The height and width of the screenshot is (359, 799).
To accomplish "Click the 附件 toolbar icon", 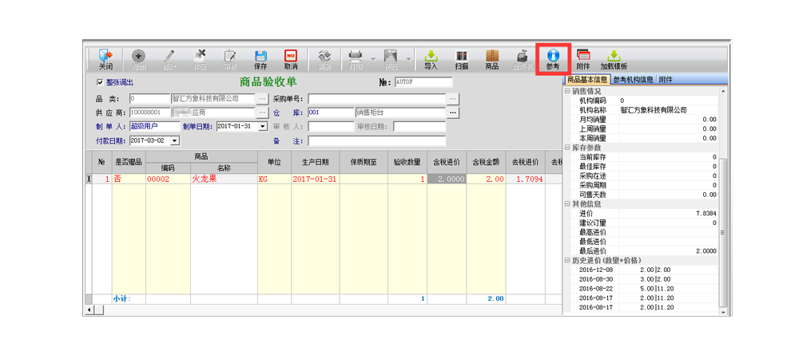I will point(583,60).
